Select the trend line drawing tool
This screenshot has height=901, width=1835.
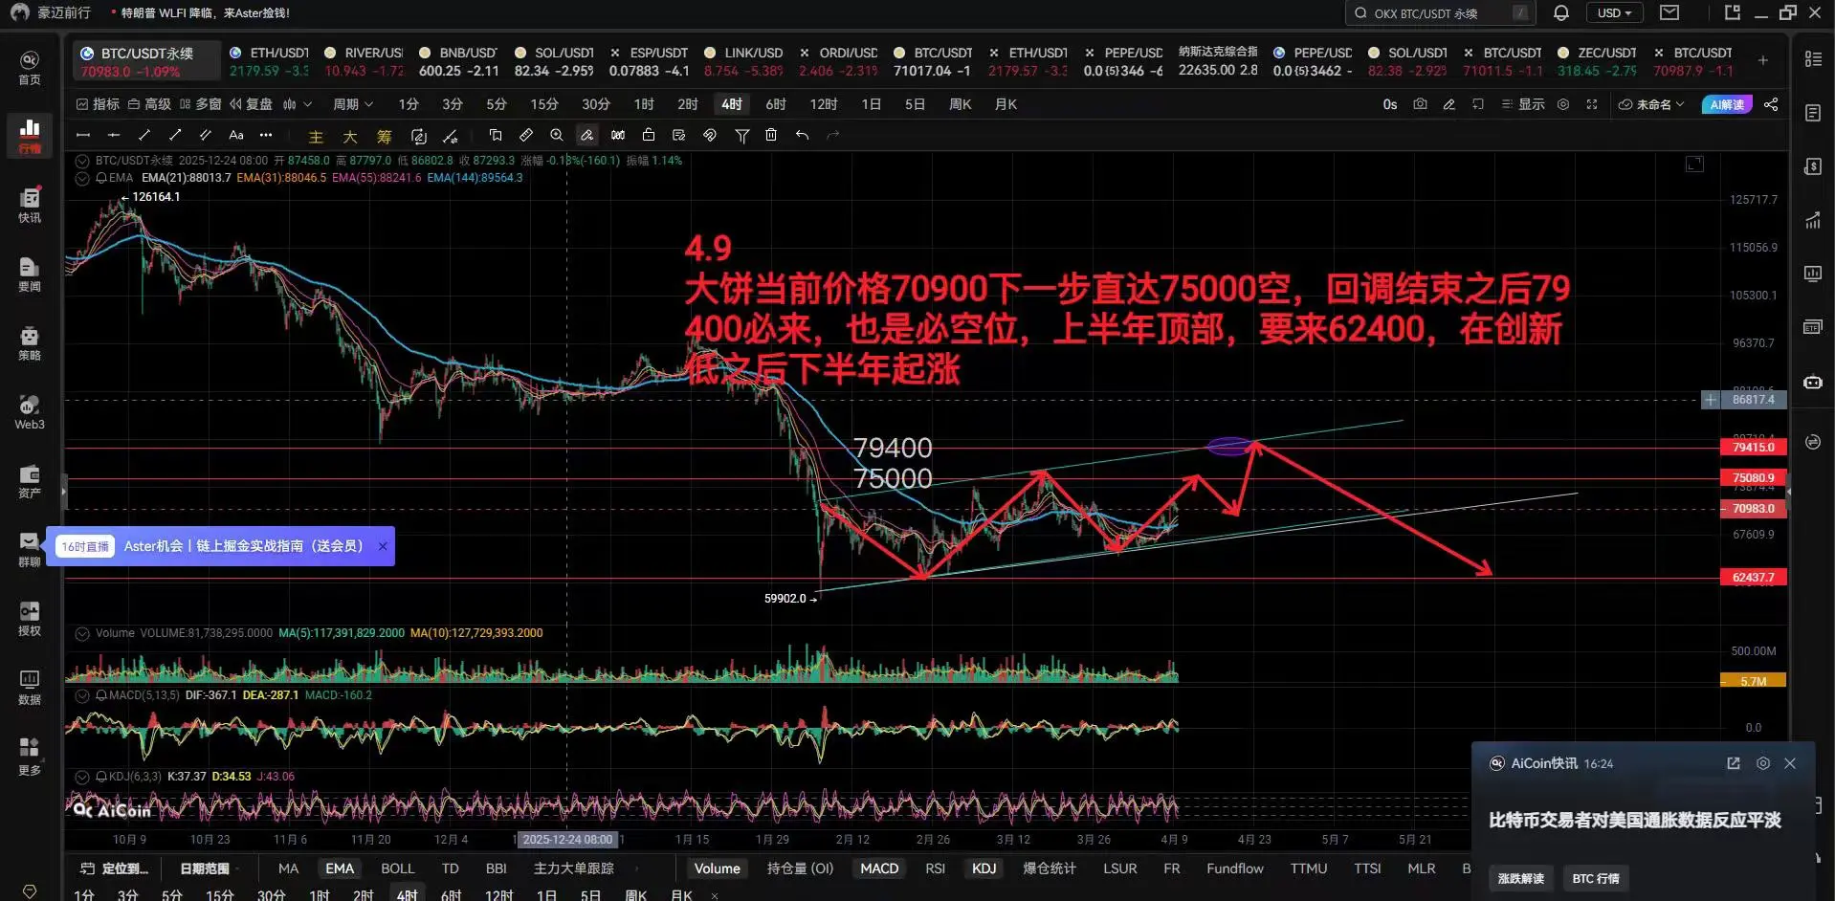[x=144, y=135]
